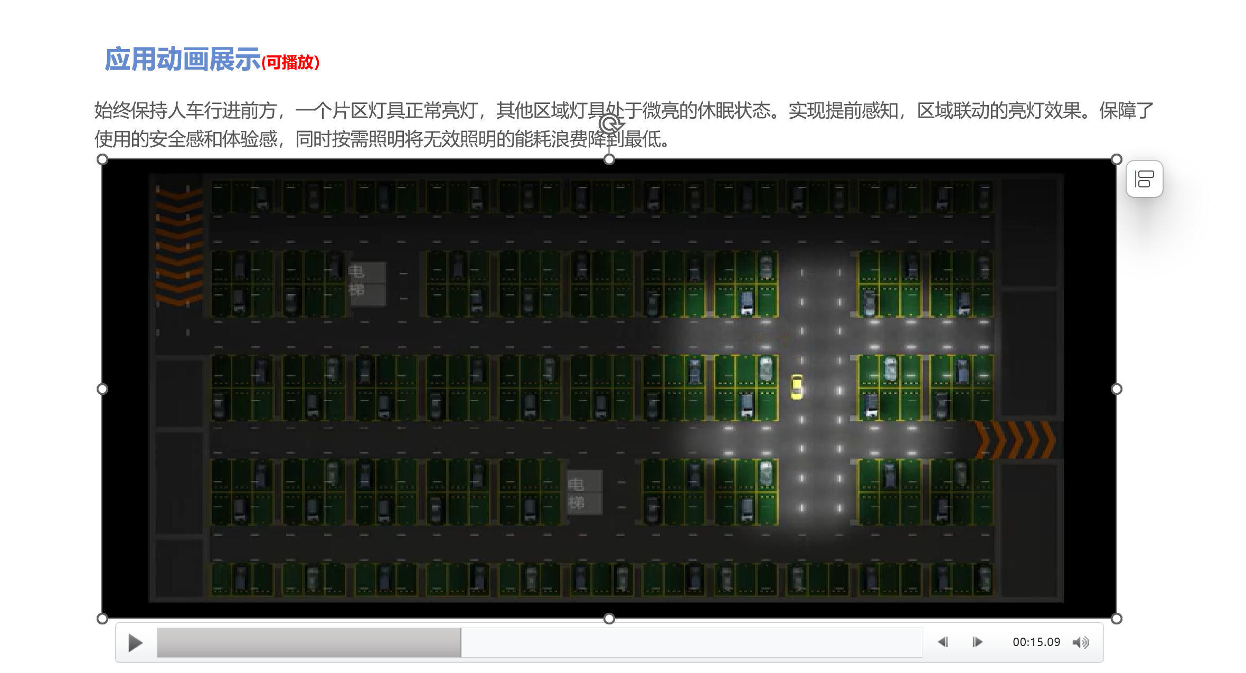Click the blue title 应用动画展示
This screenshot has height=673, width=1246.
coord(183,59)
